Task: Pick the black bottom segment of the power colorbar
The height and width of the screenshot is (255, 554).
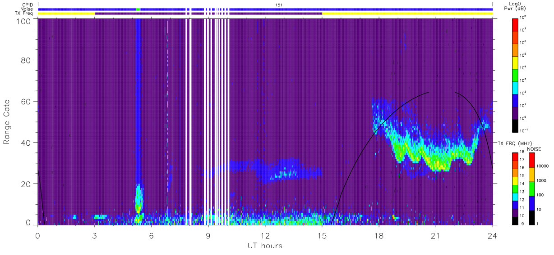Action: pyautogui.click(x=515, y=125)
